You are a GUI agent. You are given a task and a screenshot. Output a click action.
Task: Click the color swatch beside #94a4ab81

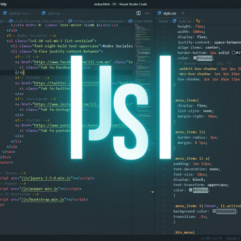point(214,211)
